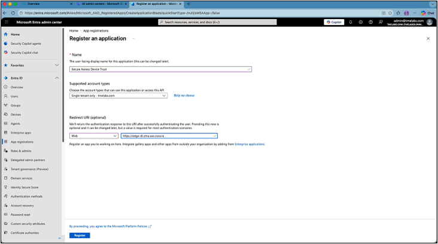The height and width of the screenshot is (244, 438).
Task: Open the tab list dropdown arrow
Action: (433, 4)
